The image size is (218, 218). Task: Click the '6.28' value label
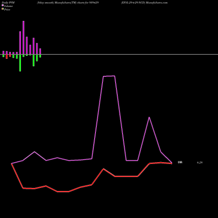pyautogui.click(x=200, y=163)
